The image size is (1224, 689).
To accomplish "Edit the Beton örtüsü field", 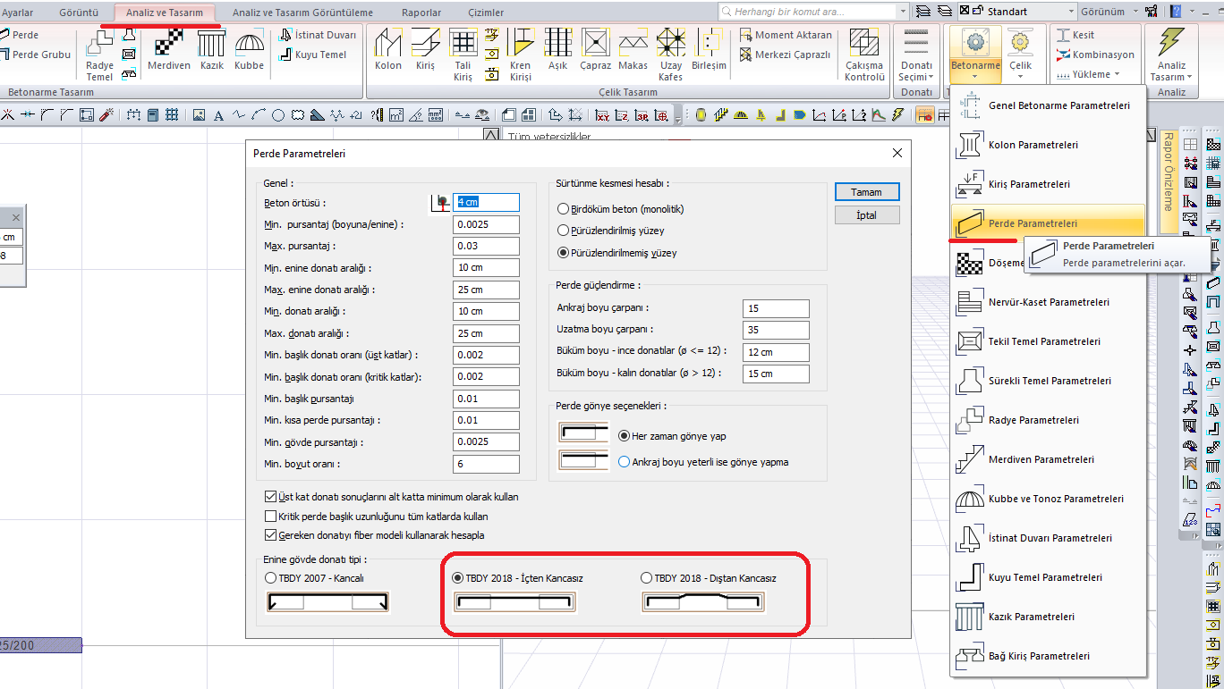I will click(x=486, y=203).
